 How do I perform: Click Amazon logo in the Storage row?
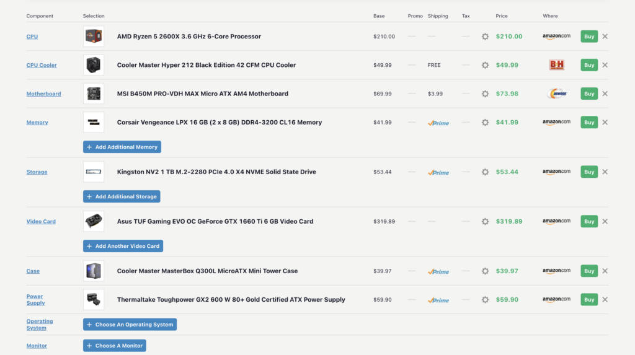[556, 172]
